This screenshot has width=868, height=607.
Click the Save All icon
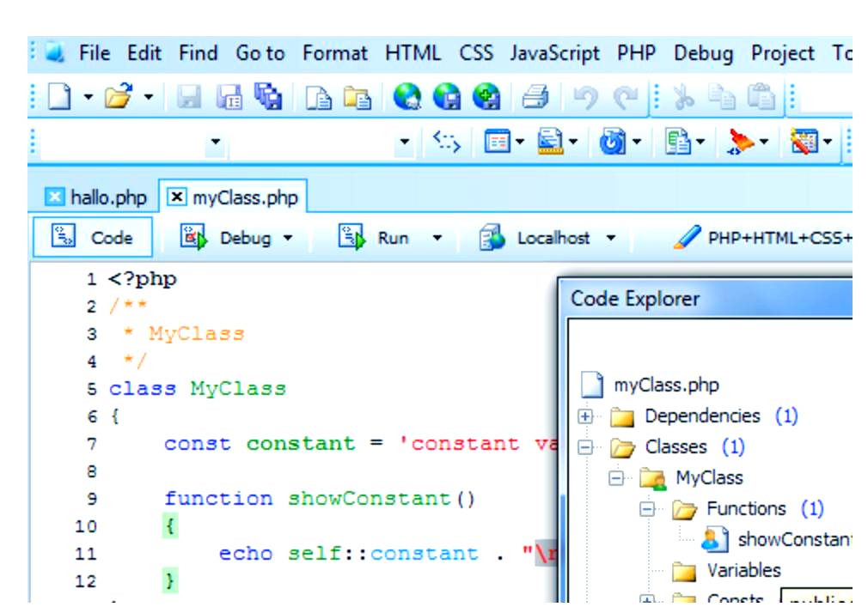pyautogui.click(x=268, y=96)
